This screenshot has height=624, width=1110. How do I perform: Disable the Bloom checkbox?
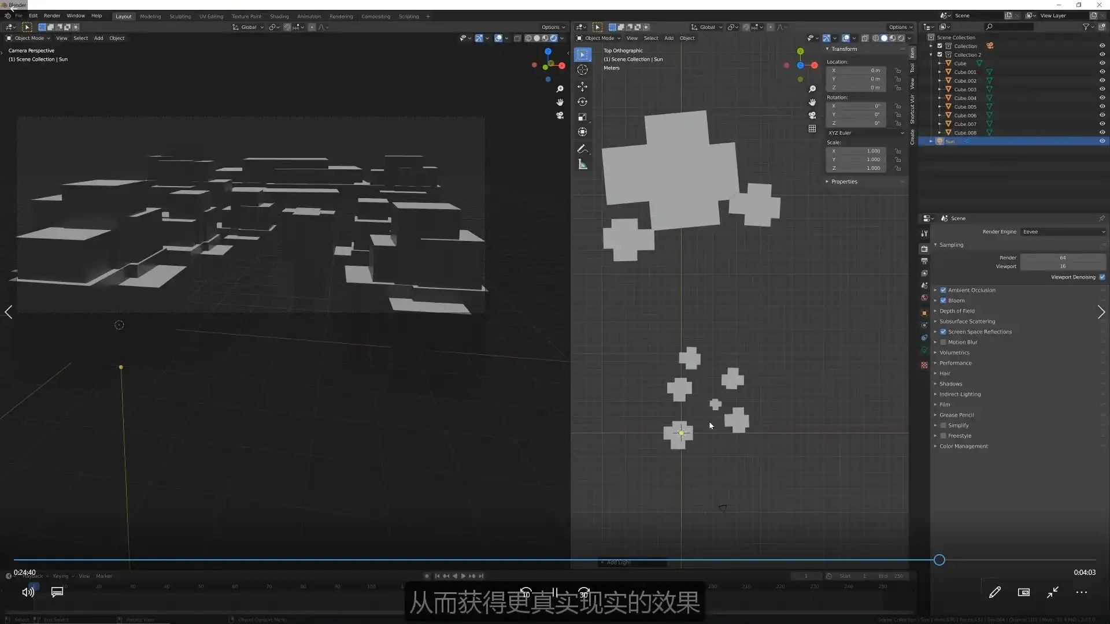click(943, 300)
